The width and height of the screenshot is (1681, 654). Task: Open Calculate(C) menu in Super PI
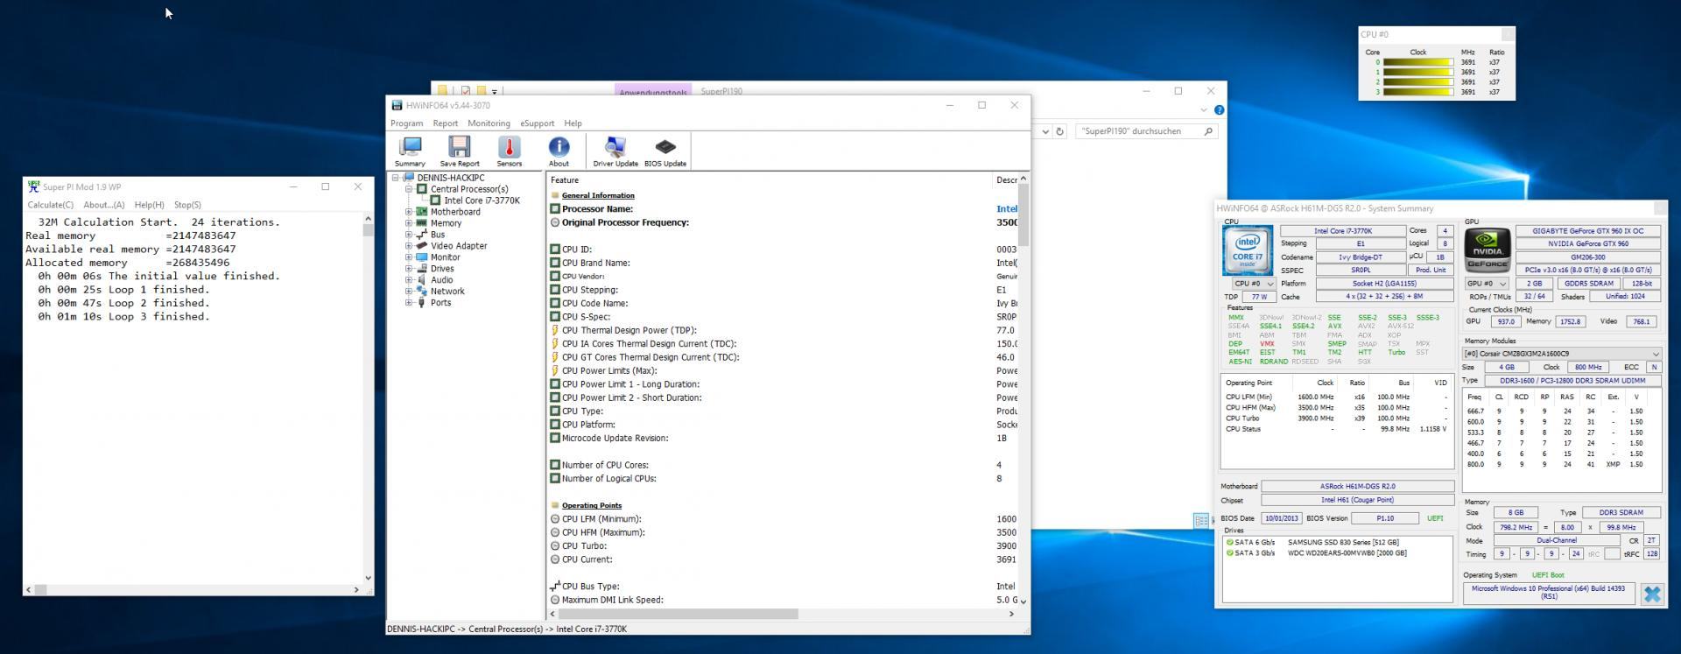[x=51, y=205]
